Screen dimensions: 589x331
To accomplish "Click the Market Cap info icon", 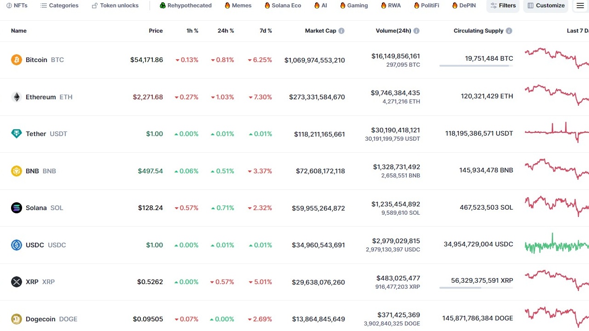I will tap(341, 31).
